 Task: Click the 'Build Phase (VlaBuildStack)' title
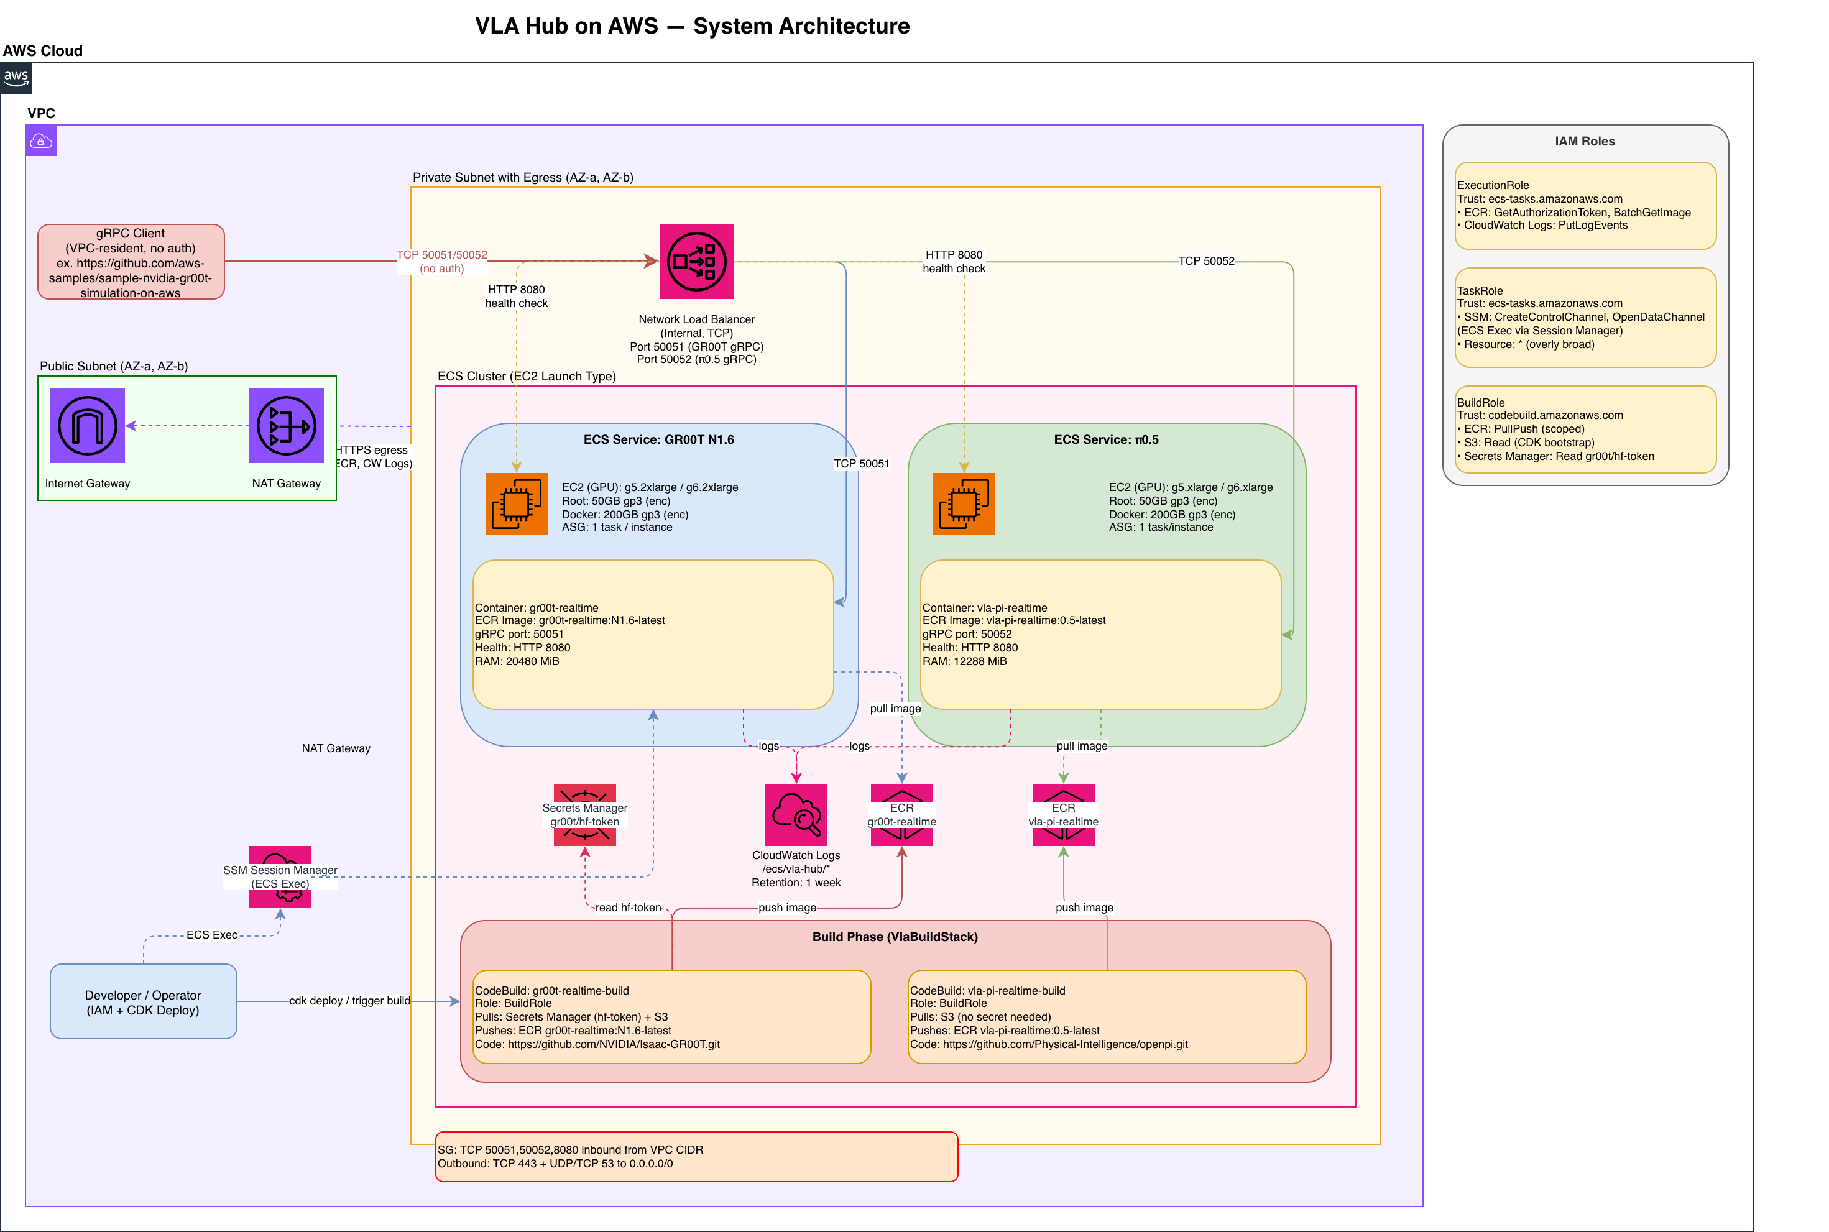coord(895,937)
